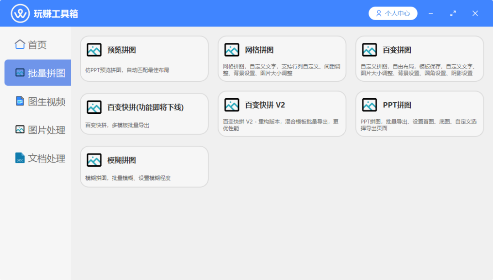This screenshot has width=493, height=280.
Task: Click the 百变快拼(功能即将下线) image icon
Action: click(94, 107)
